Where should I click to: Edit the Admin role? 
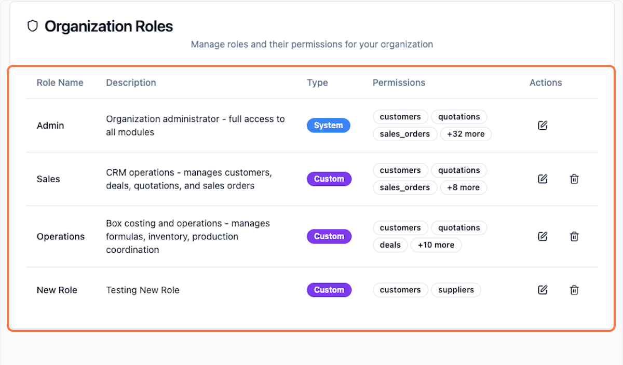click(x=543, y=125)
